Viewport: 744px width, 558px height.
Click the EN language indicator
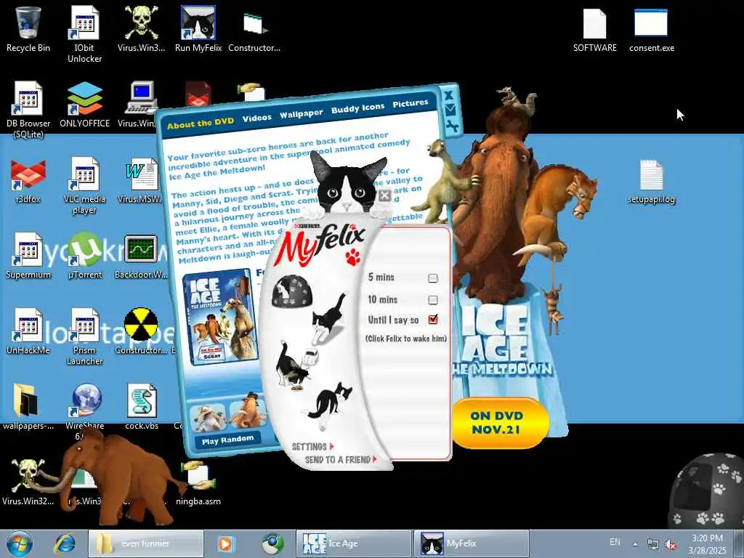pyautogui.click(x=615, y=542)
